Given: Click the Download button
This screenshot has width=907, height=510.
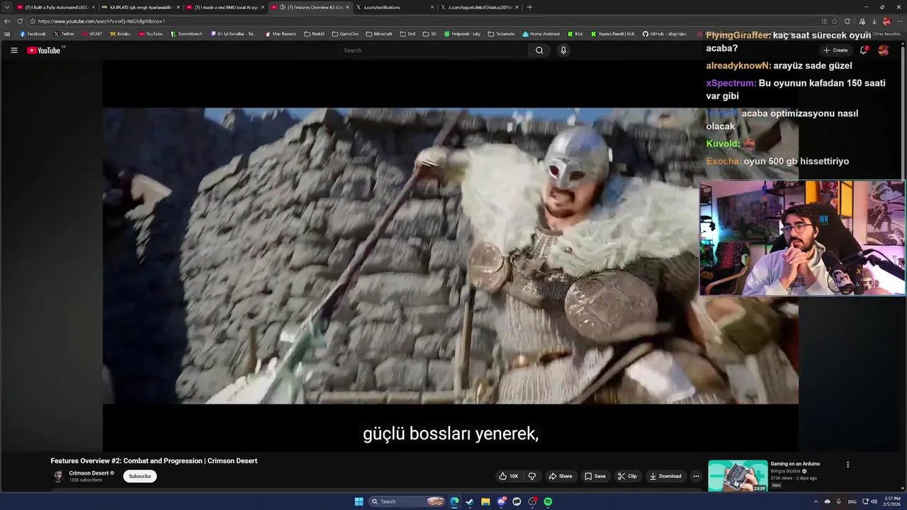Looking at the screenshot, I should pos(665,476).
